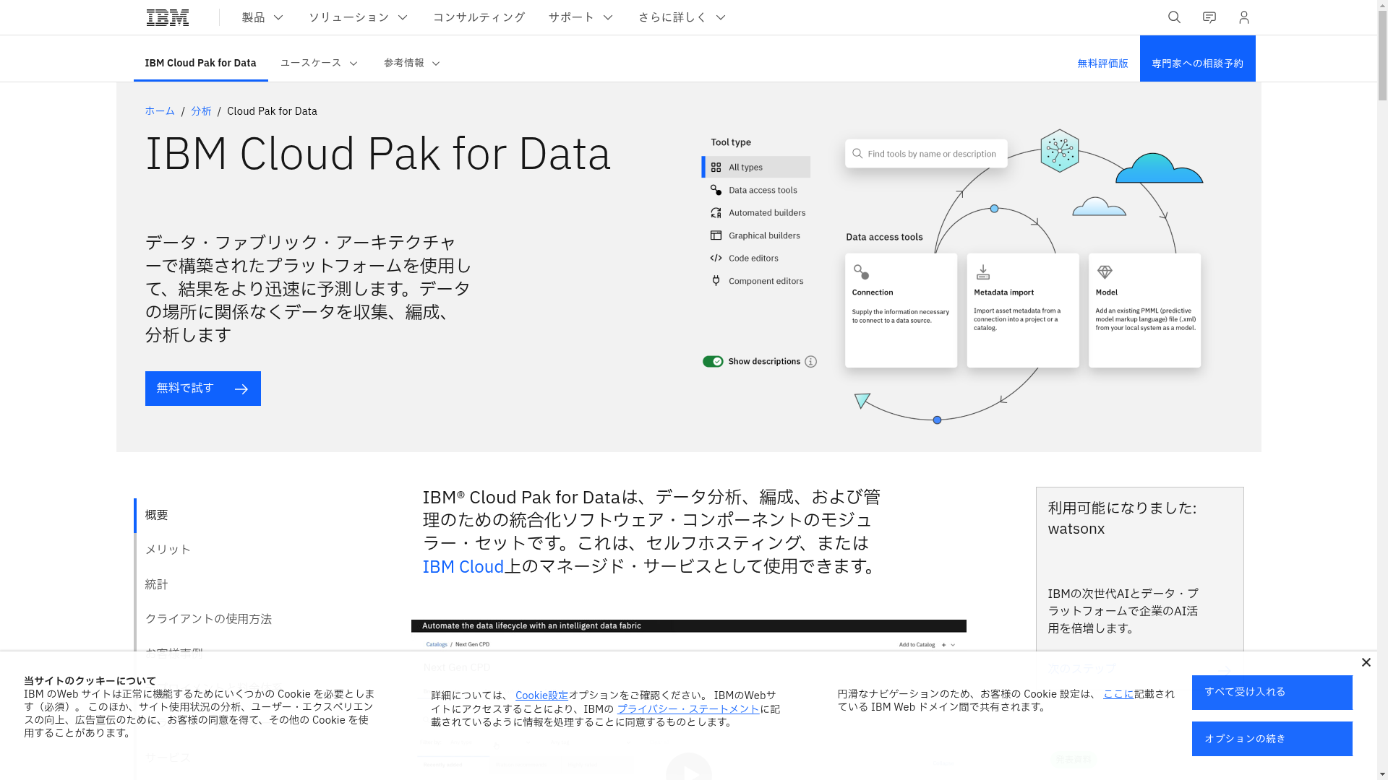Image resolution: width=1388 pixels, height=780 pixels.
Task: Open the user profile icon
Action: (1243, 17)
